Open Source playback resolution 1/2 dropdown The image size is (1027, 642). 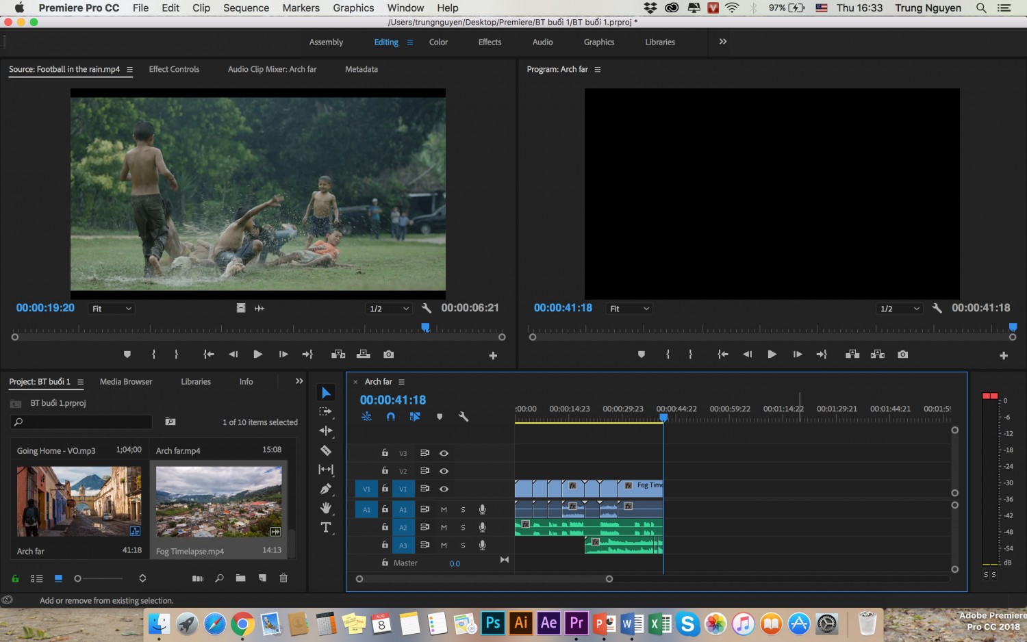389,309
